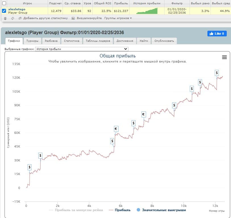Viewport: 231px width, 218px height.
Task: Click the Визуализируйте link
Action: [89, 18]
